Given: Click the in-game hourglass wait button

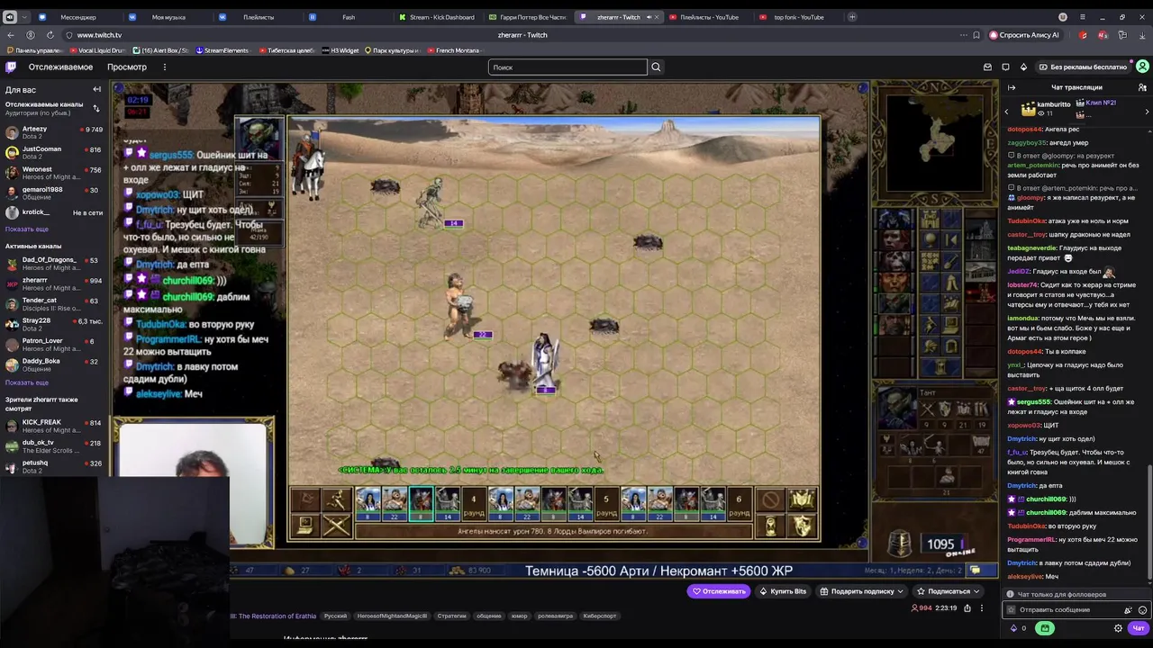Looking at the screenshot, I should (770, 526).
